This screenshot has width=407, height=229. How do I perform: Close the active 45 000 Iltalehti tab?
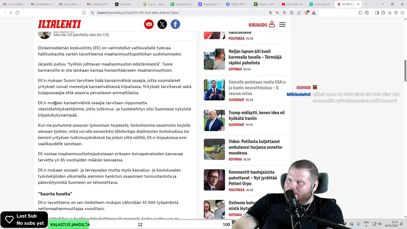point(358,4)
